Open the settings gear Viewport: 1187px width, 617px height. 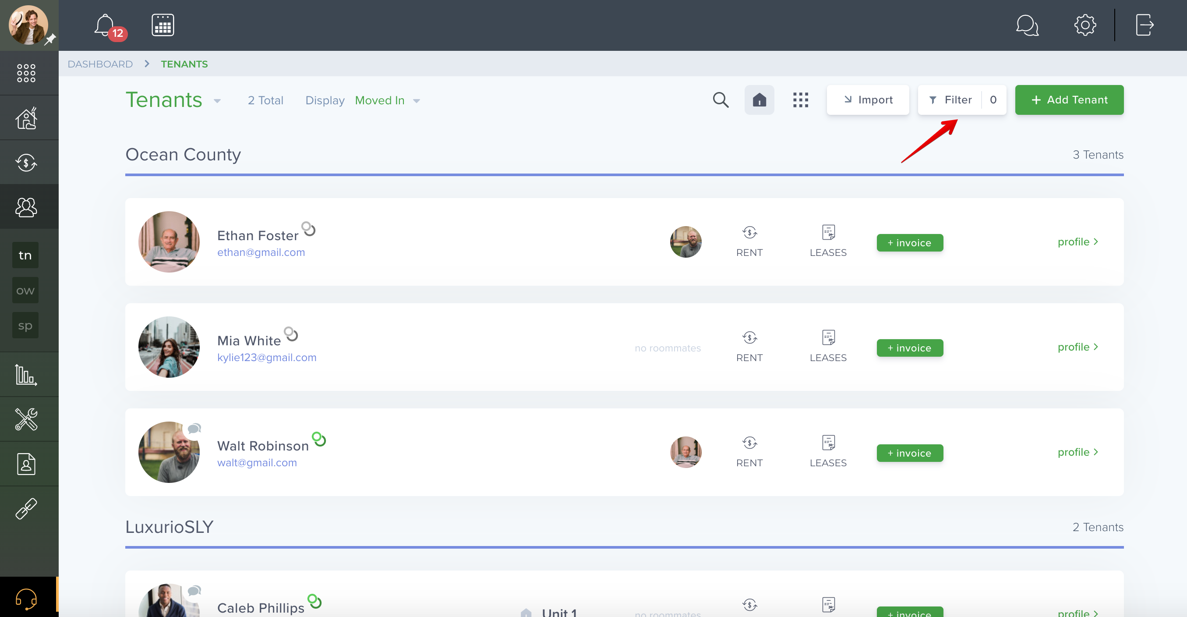(1085, 25)
